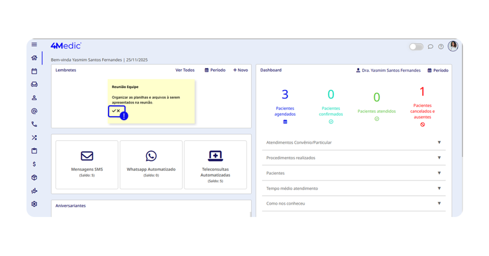Expand Atendimentos Convênio/Particular section
The height and width of the screenshot is (256, 489).
pos(439,143)
